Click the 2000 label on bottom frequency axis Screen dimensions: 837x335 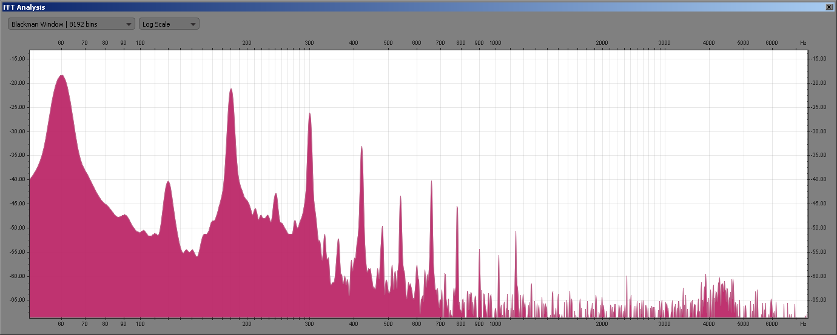(602, 324)
